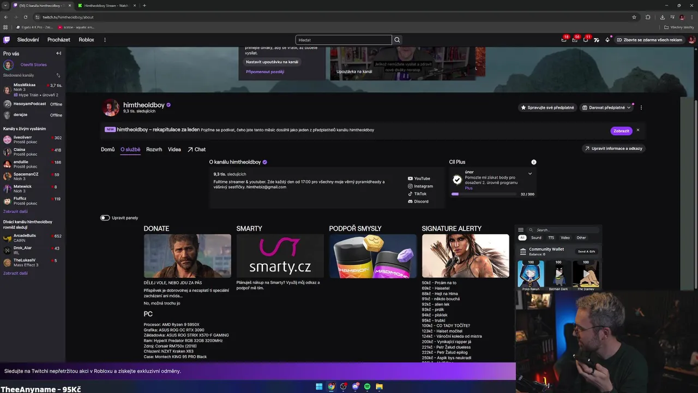Click the Cíl Plus progress bar
Screen dimensions: 698x393
[484, 194]
